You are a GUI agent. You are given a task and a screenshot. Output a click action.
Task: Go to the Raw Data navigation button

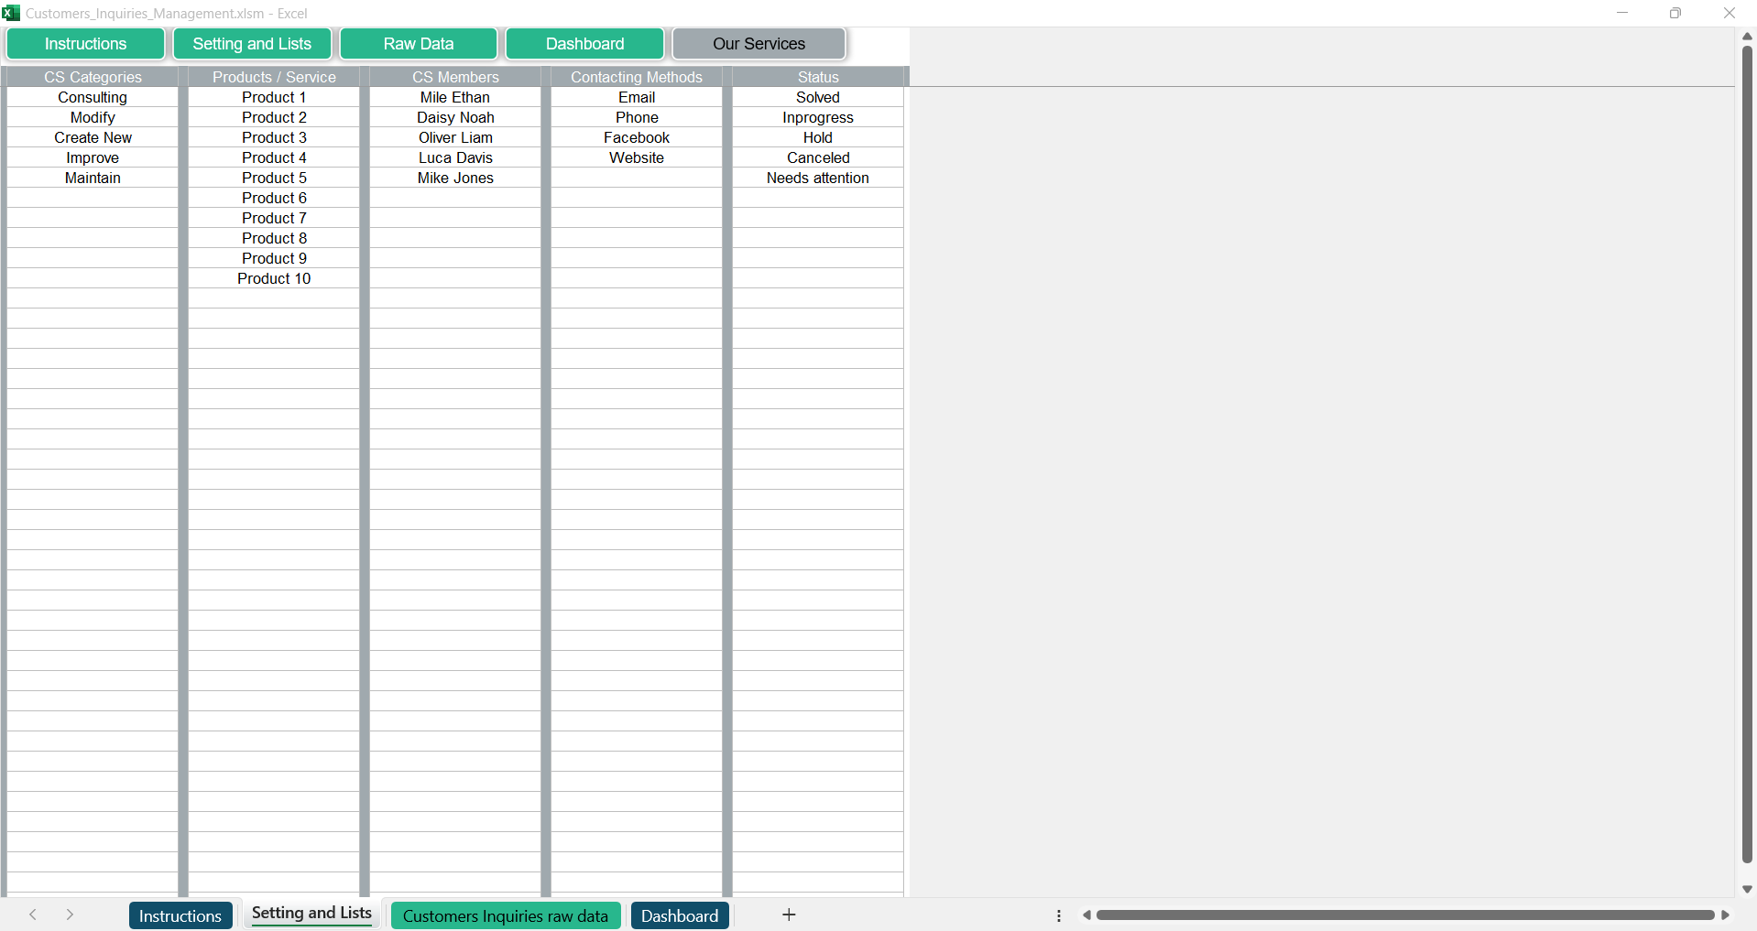[419, 44]
